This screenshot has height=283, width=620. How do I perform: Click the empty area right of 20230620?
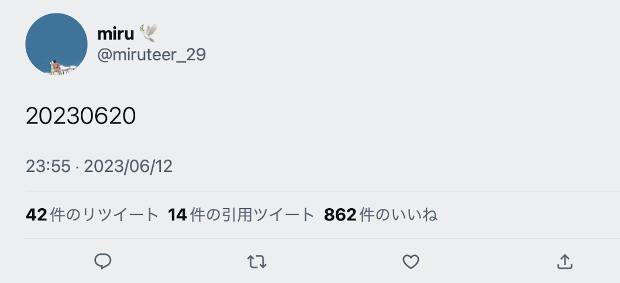click(351, 116)
